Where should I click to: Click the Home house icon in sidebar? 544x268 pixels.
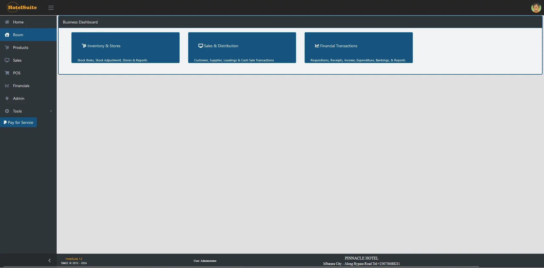coord(7,22)
